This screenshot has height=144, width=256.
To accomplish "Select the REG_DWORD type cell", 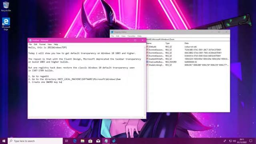I will 171,62.
